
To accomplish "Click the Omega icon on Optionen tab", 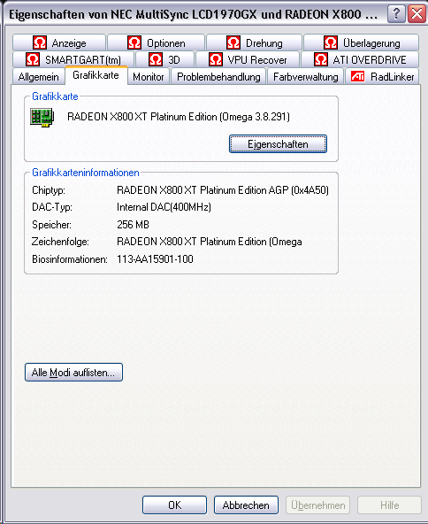I will (x=134, y=42).
